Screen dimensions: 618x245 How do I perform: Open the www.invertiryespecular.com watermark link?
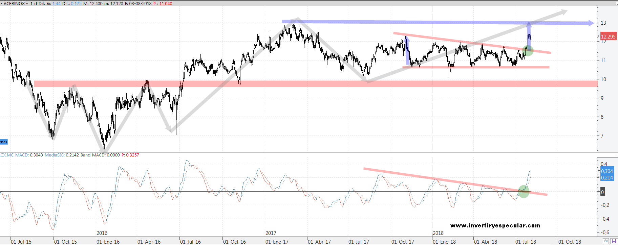pyautogui.click(x=495, y=225)
